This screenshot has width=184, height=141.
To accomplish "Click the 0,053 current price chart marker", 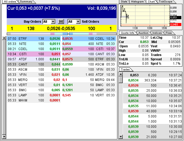I will click(176, 18).
